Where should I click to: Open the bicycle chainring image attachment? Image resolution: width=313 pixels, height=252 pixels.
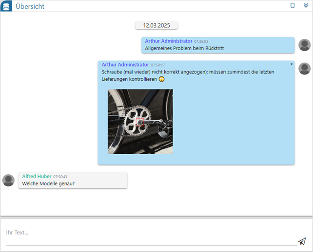click(x=140, y=121)
